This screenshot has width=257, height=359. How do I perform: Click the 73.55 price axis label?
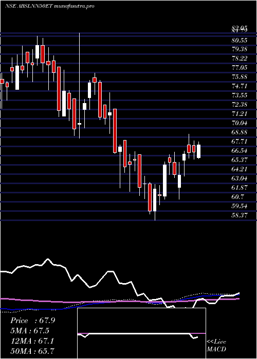pyautogui.click(x=240, y=95)
